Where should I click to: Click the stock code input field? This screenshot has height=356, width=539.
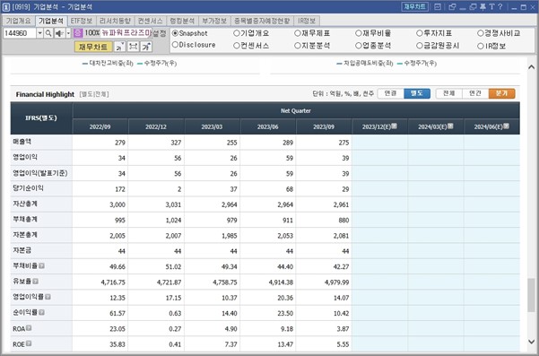pyautogui.click(x=20, y=33)
